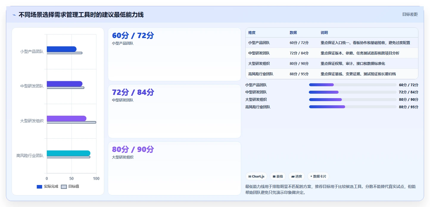The height and width of the screenshot is (207, 430).
Task: Click the indigo 中型研发团队 actual bar in the chart
Action: [x=65, y=84]
